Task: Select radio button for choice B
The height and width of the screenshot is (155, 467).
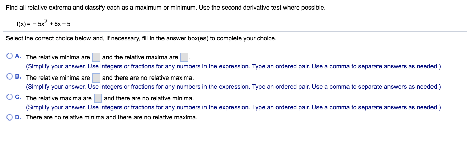Action: [9, 76]
